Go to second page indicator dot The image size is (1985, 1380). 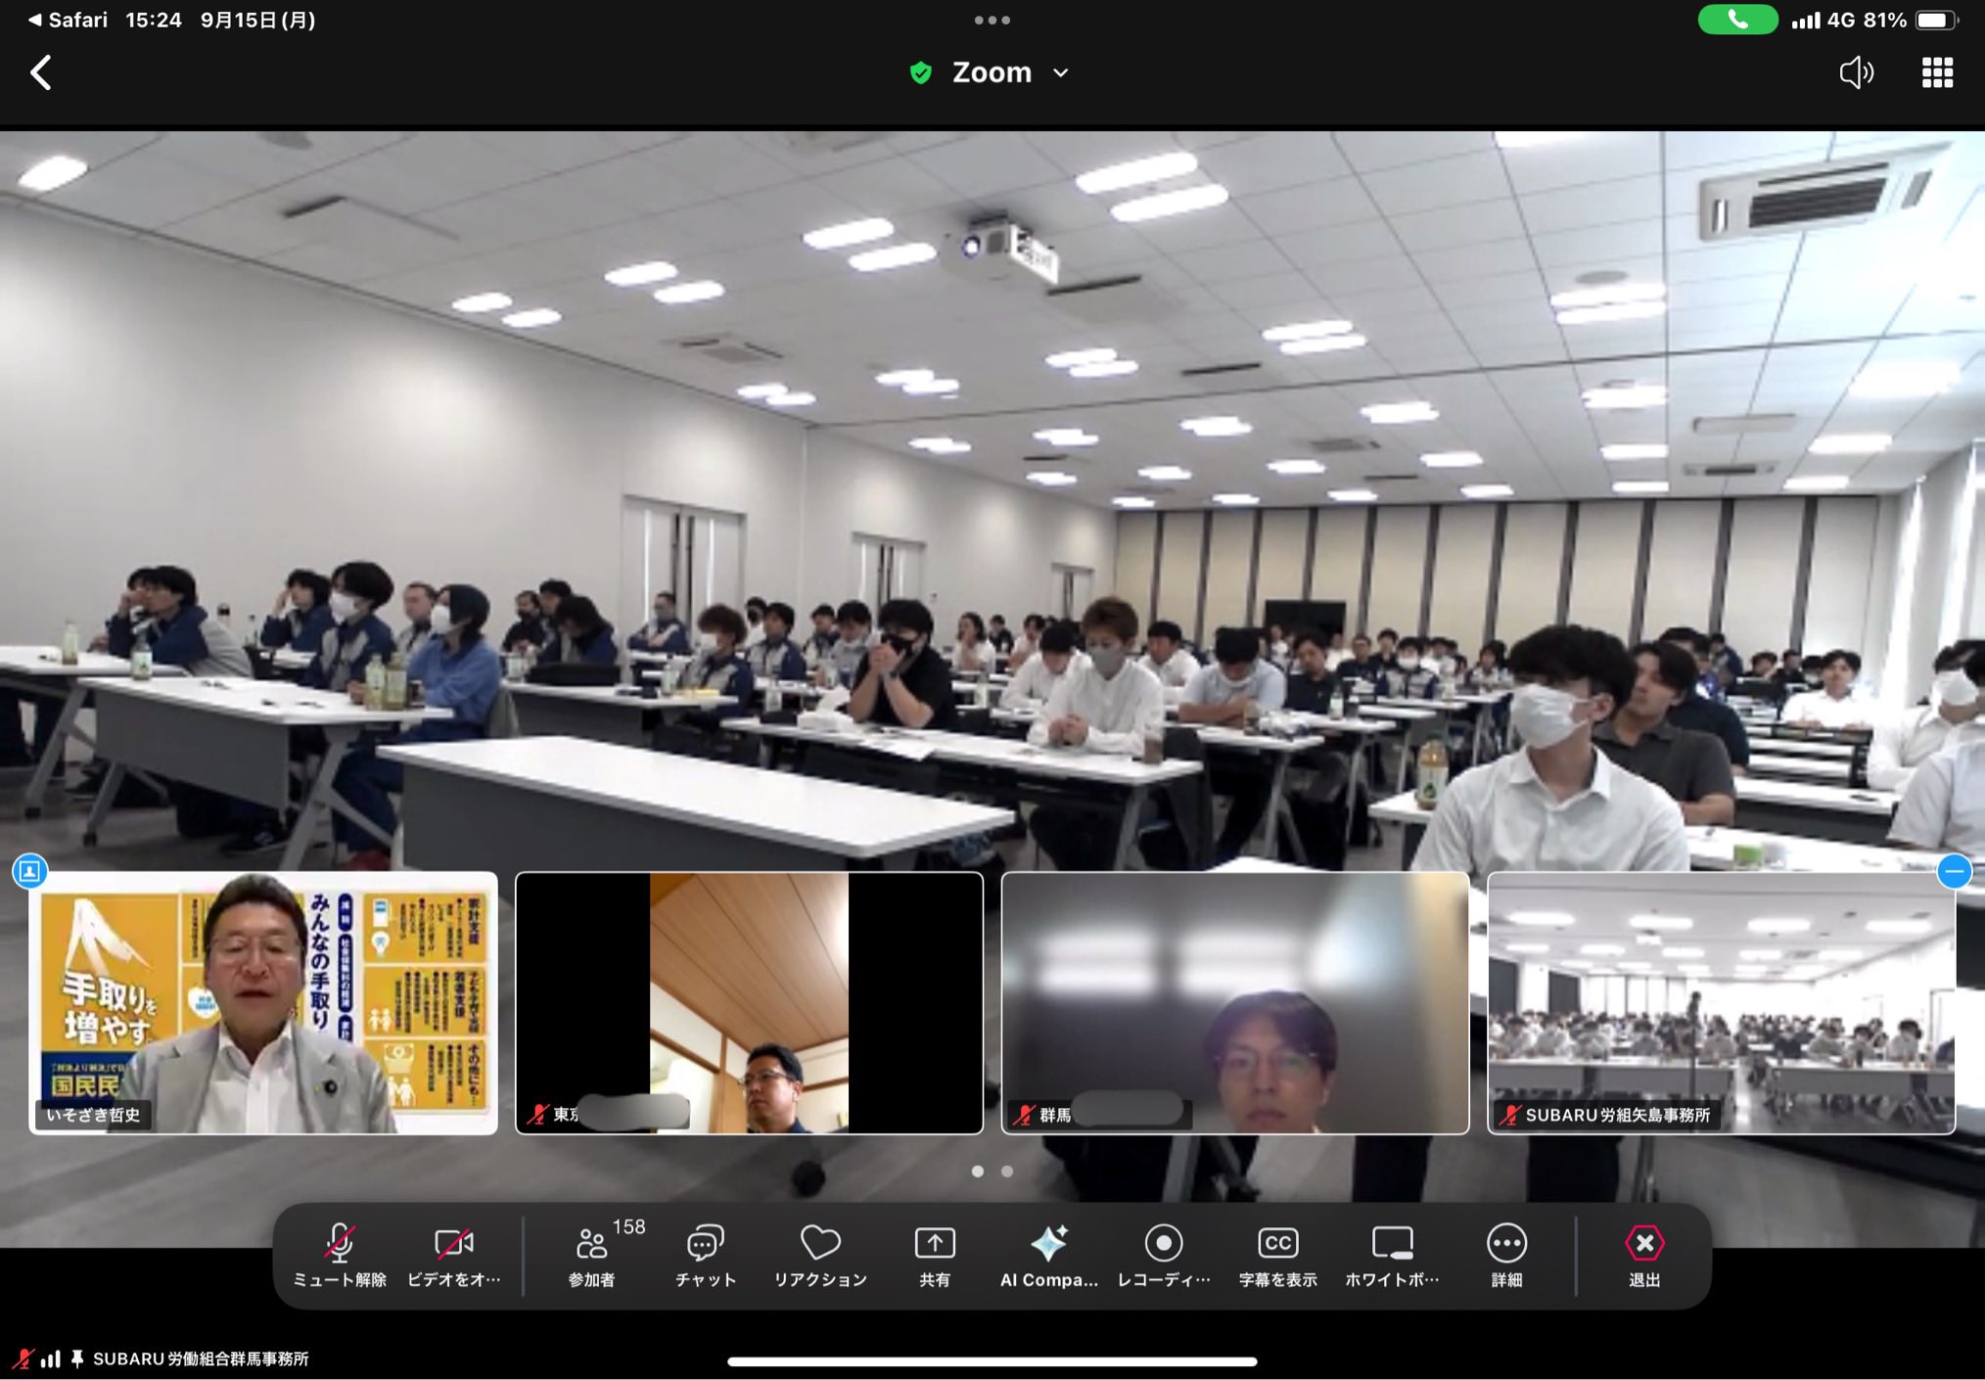click(1007, 1171)
